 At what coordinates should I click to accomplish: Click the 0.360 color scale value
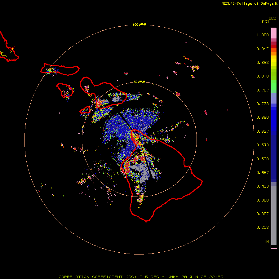pyautogui.click(x=263, y=200)
